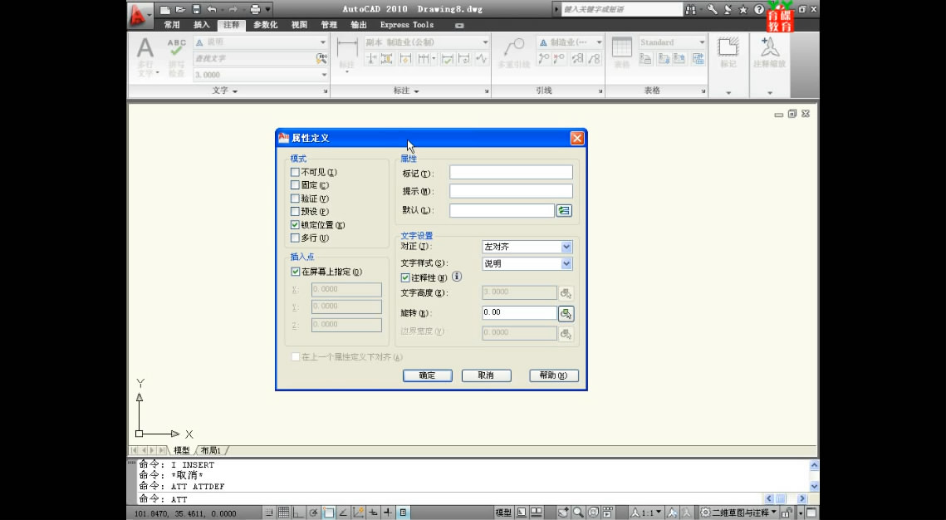946x520 pixels.
Task: Click the Help question mark icon in title bar
Action: 759,10
